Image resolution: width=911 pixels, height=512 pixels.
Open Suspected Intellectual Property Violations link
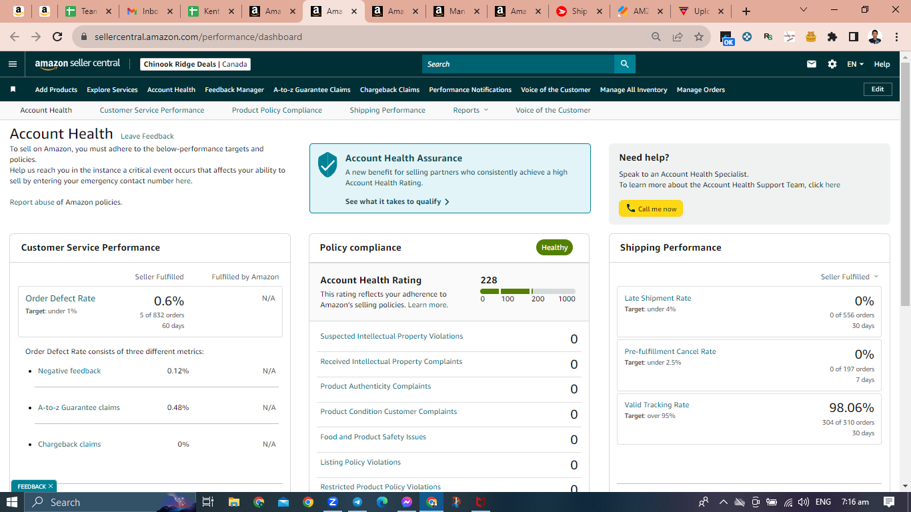[391, 336]
